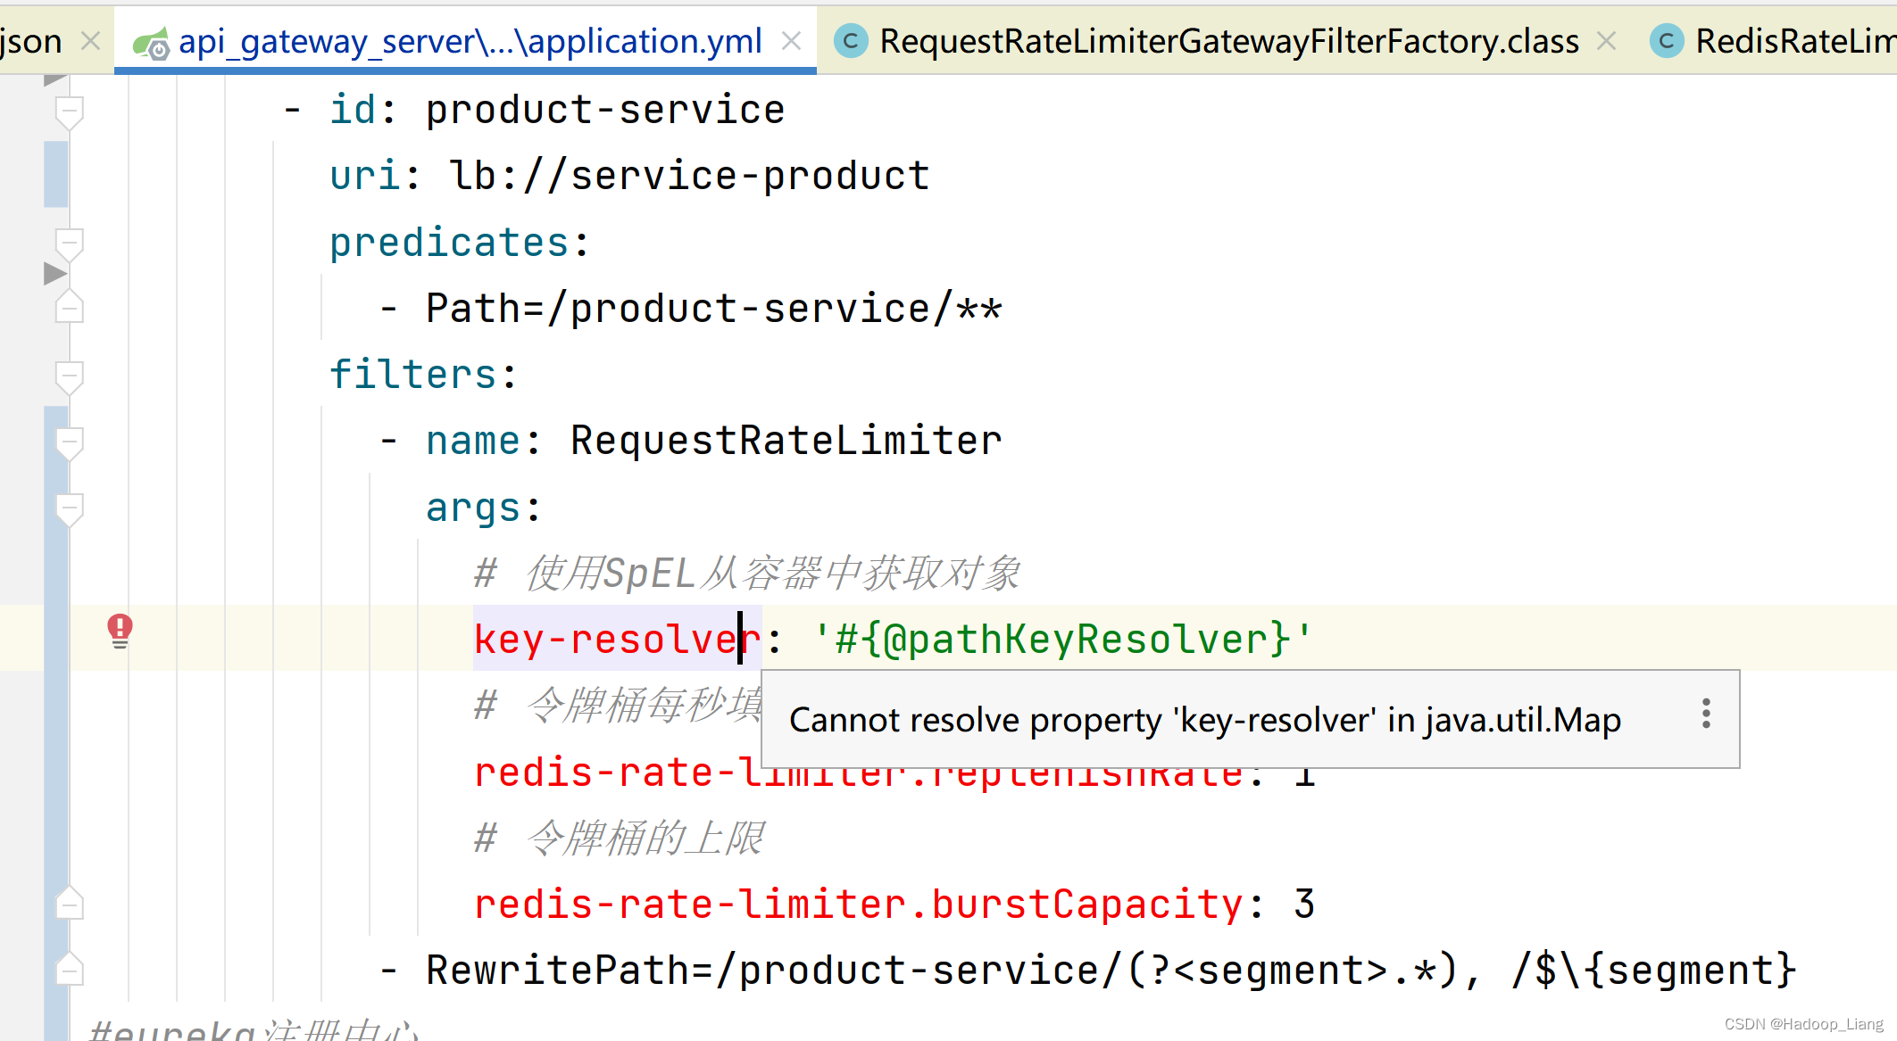Image resolution: width=1897 pixels, height=1041 pixels.
Task: Switch to RedisRateLim tab
Action: (x=1793, y=42)
